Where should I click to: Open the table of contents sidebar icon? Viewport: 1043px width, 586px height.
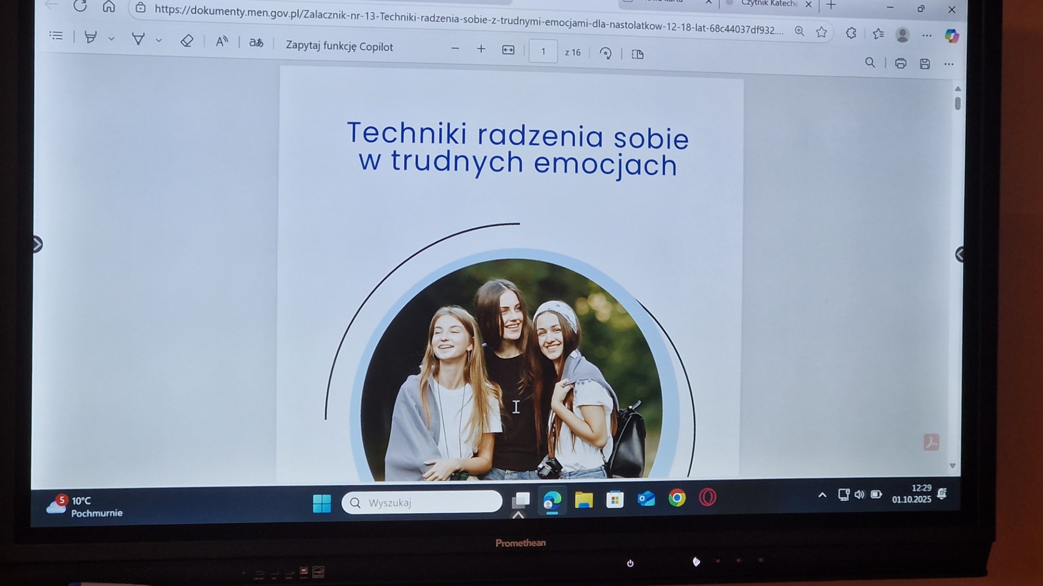pos(56,36)
